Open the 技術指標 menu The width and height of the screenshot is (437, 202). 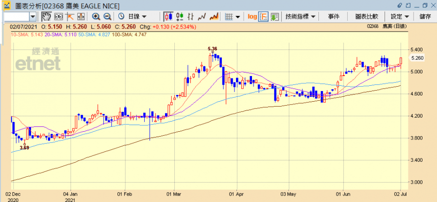(301, 16)
